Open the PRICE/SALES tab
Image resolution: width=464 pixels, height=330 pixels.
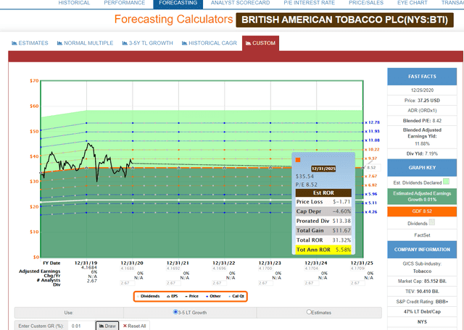(366, 3)
